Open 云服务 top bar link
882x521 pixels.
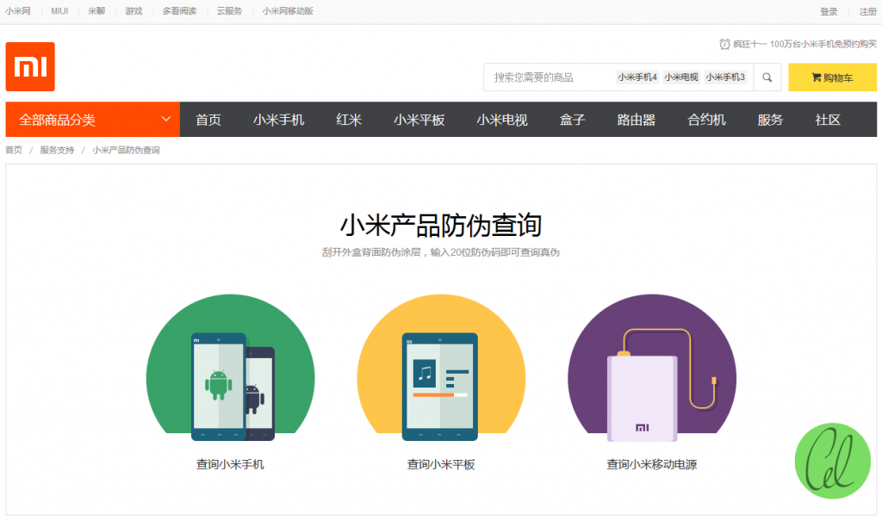pos(229,11)
